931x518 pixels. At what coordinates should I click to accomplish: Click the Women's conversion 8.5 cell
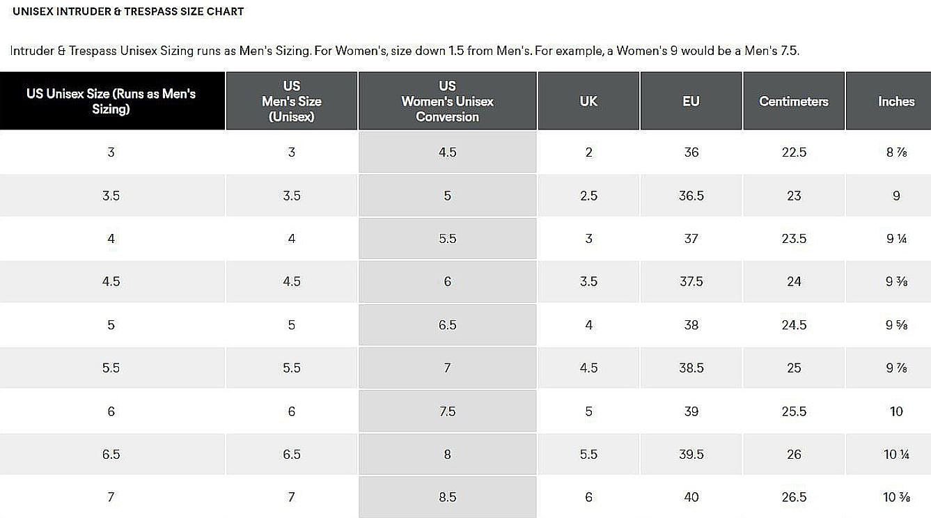(447, 497)
